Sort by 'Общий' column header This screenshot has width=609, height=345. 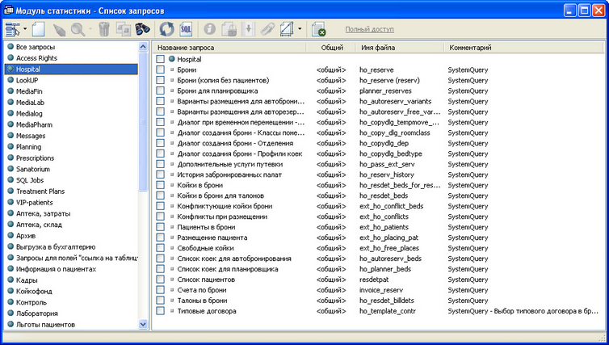331,48
